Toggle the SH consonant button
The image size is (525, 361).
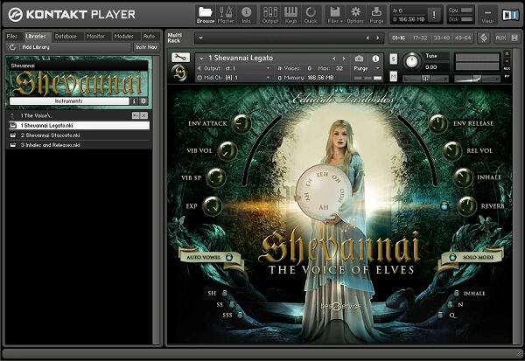tap(225, 294)
